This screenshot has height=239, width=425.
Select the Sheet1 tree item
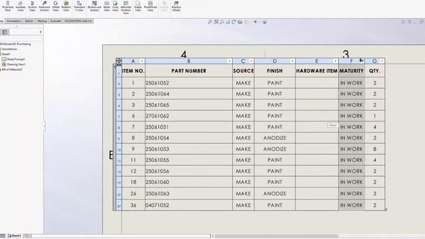(x=6, y=54)
